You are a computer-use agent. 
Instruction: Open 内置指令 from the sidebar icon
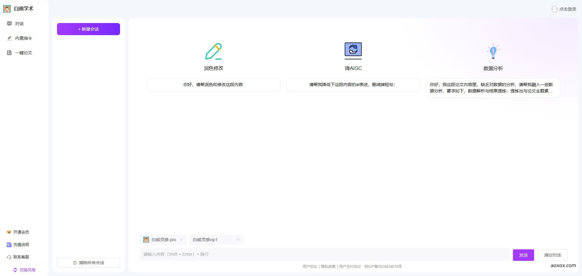point(9,38)
